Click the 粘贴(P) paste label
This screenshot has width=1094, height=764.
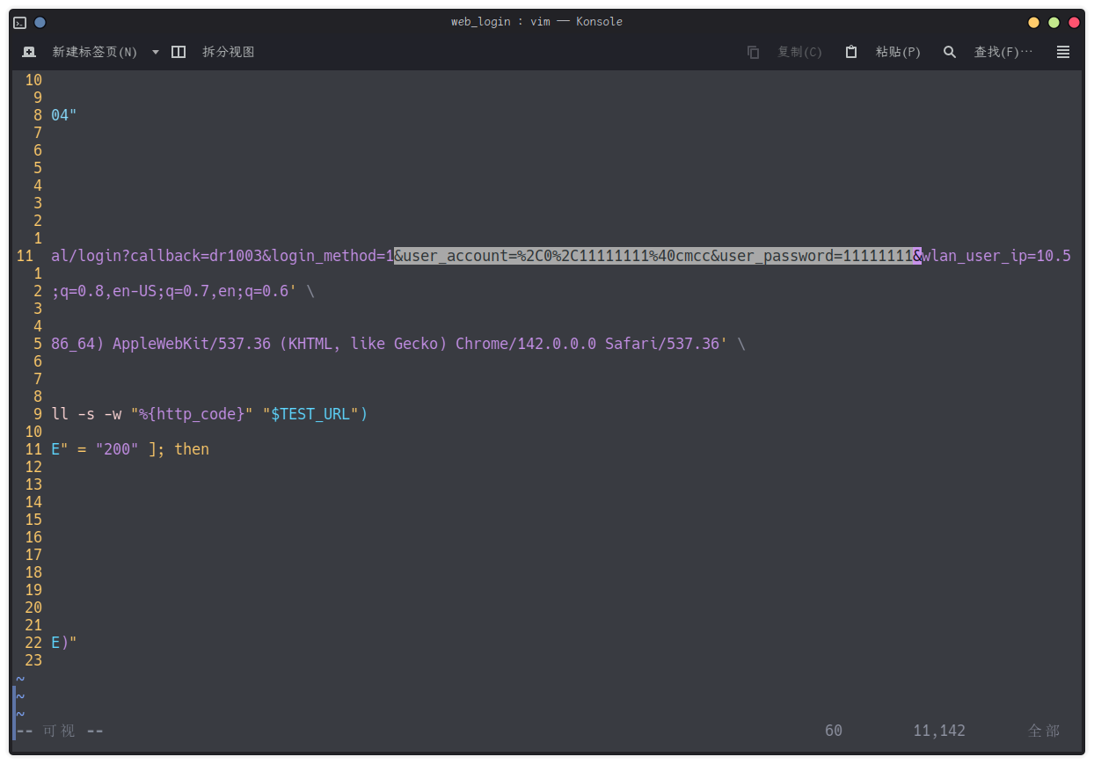(898, 52)
